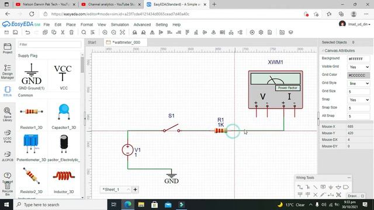Open the user account menu arrow

tap(369, 24)
